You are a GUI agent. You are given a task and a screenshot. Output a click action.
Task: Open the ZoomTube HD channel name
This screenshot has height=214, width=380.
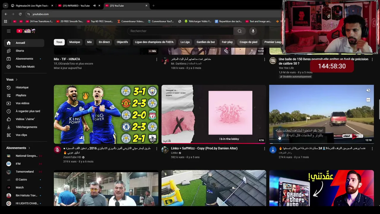[72, 157]
